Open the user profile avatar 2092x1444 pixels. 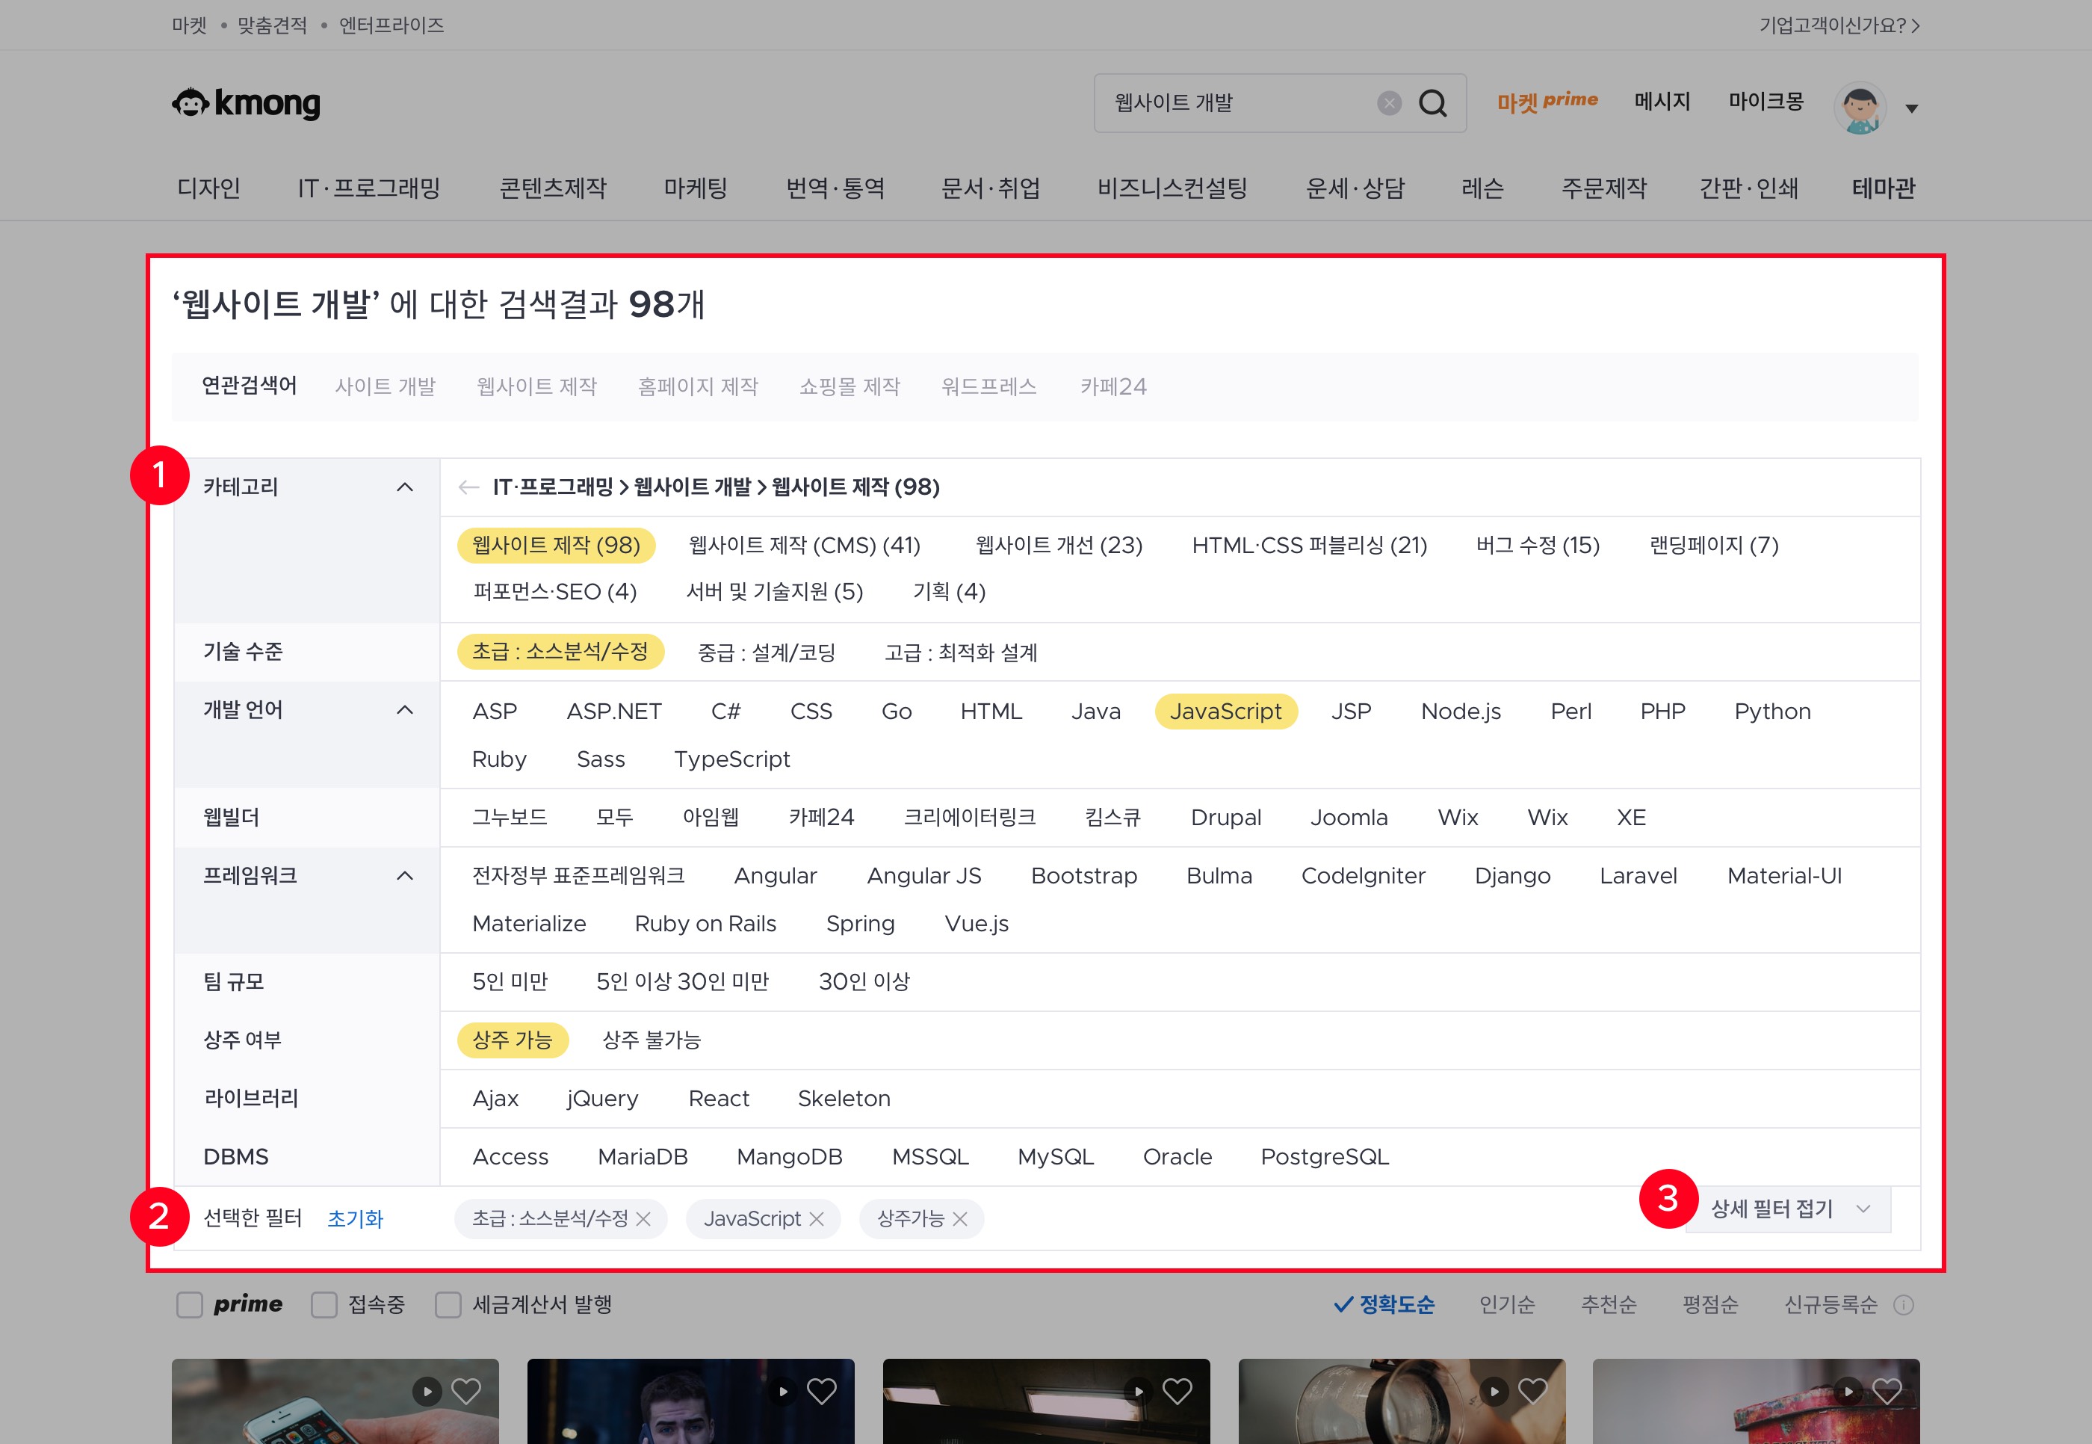tap(1860, 108)
